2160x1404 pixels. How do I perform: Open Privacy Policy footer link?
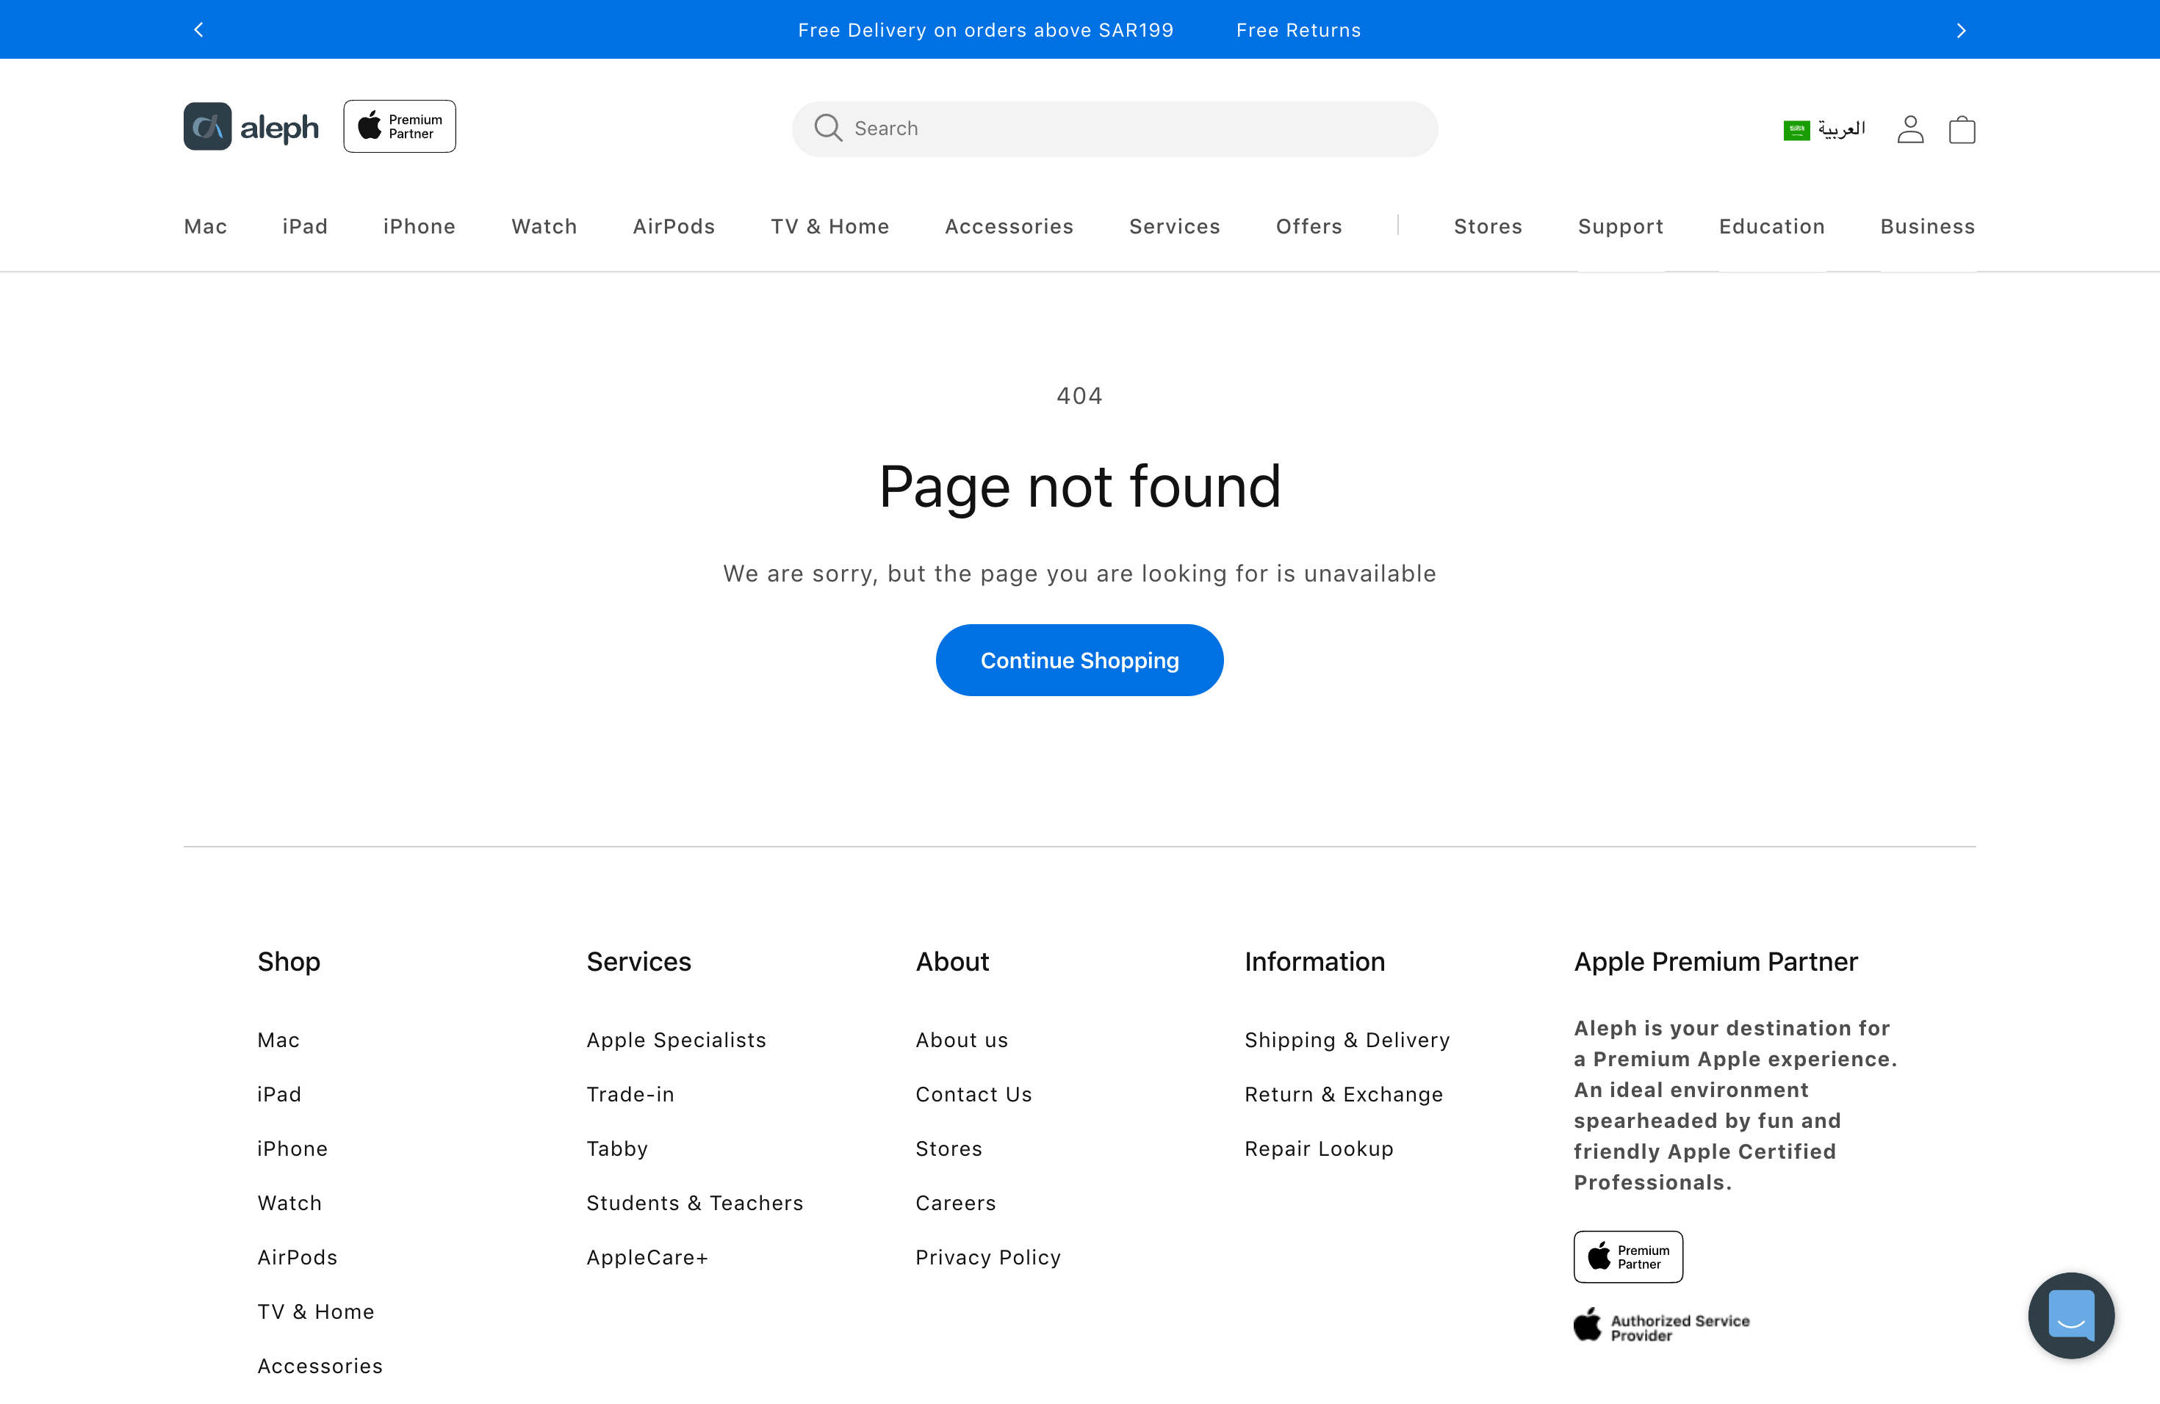tap(987, 1257)
